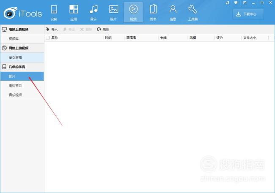Screen dimensions: 275x193
Task: Click the 导出 (Export) toolbar button
Action: pos(69,29)
